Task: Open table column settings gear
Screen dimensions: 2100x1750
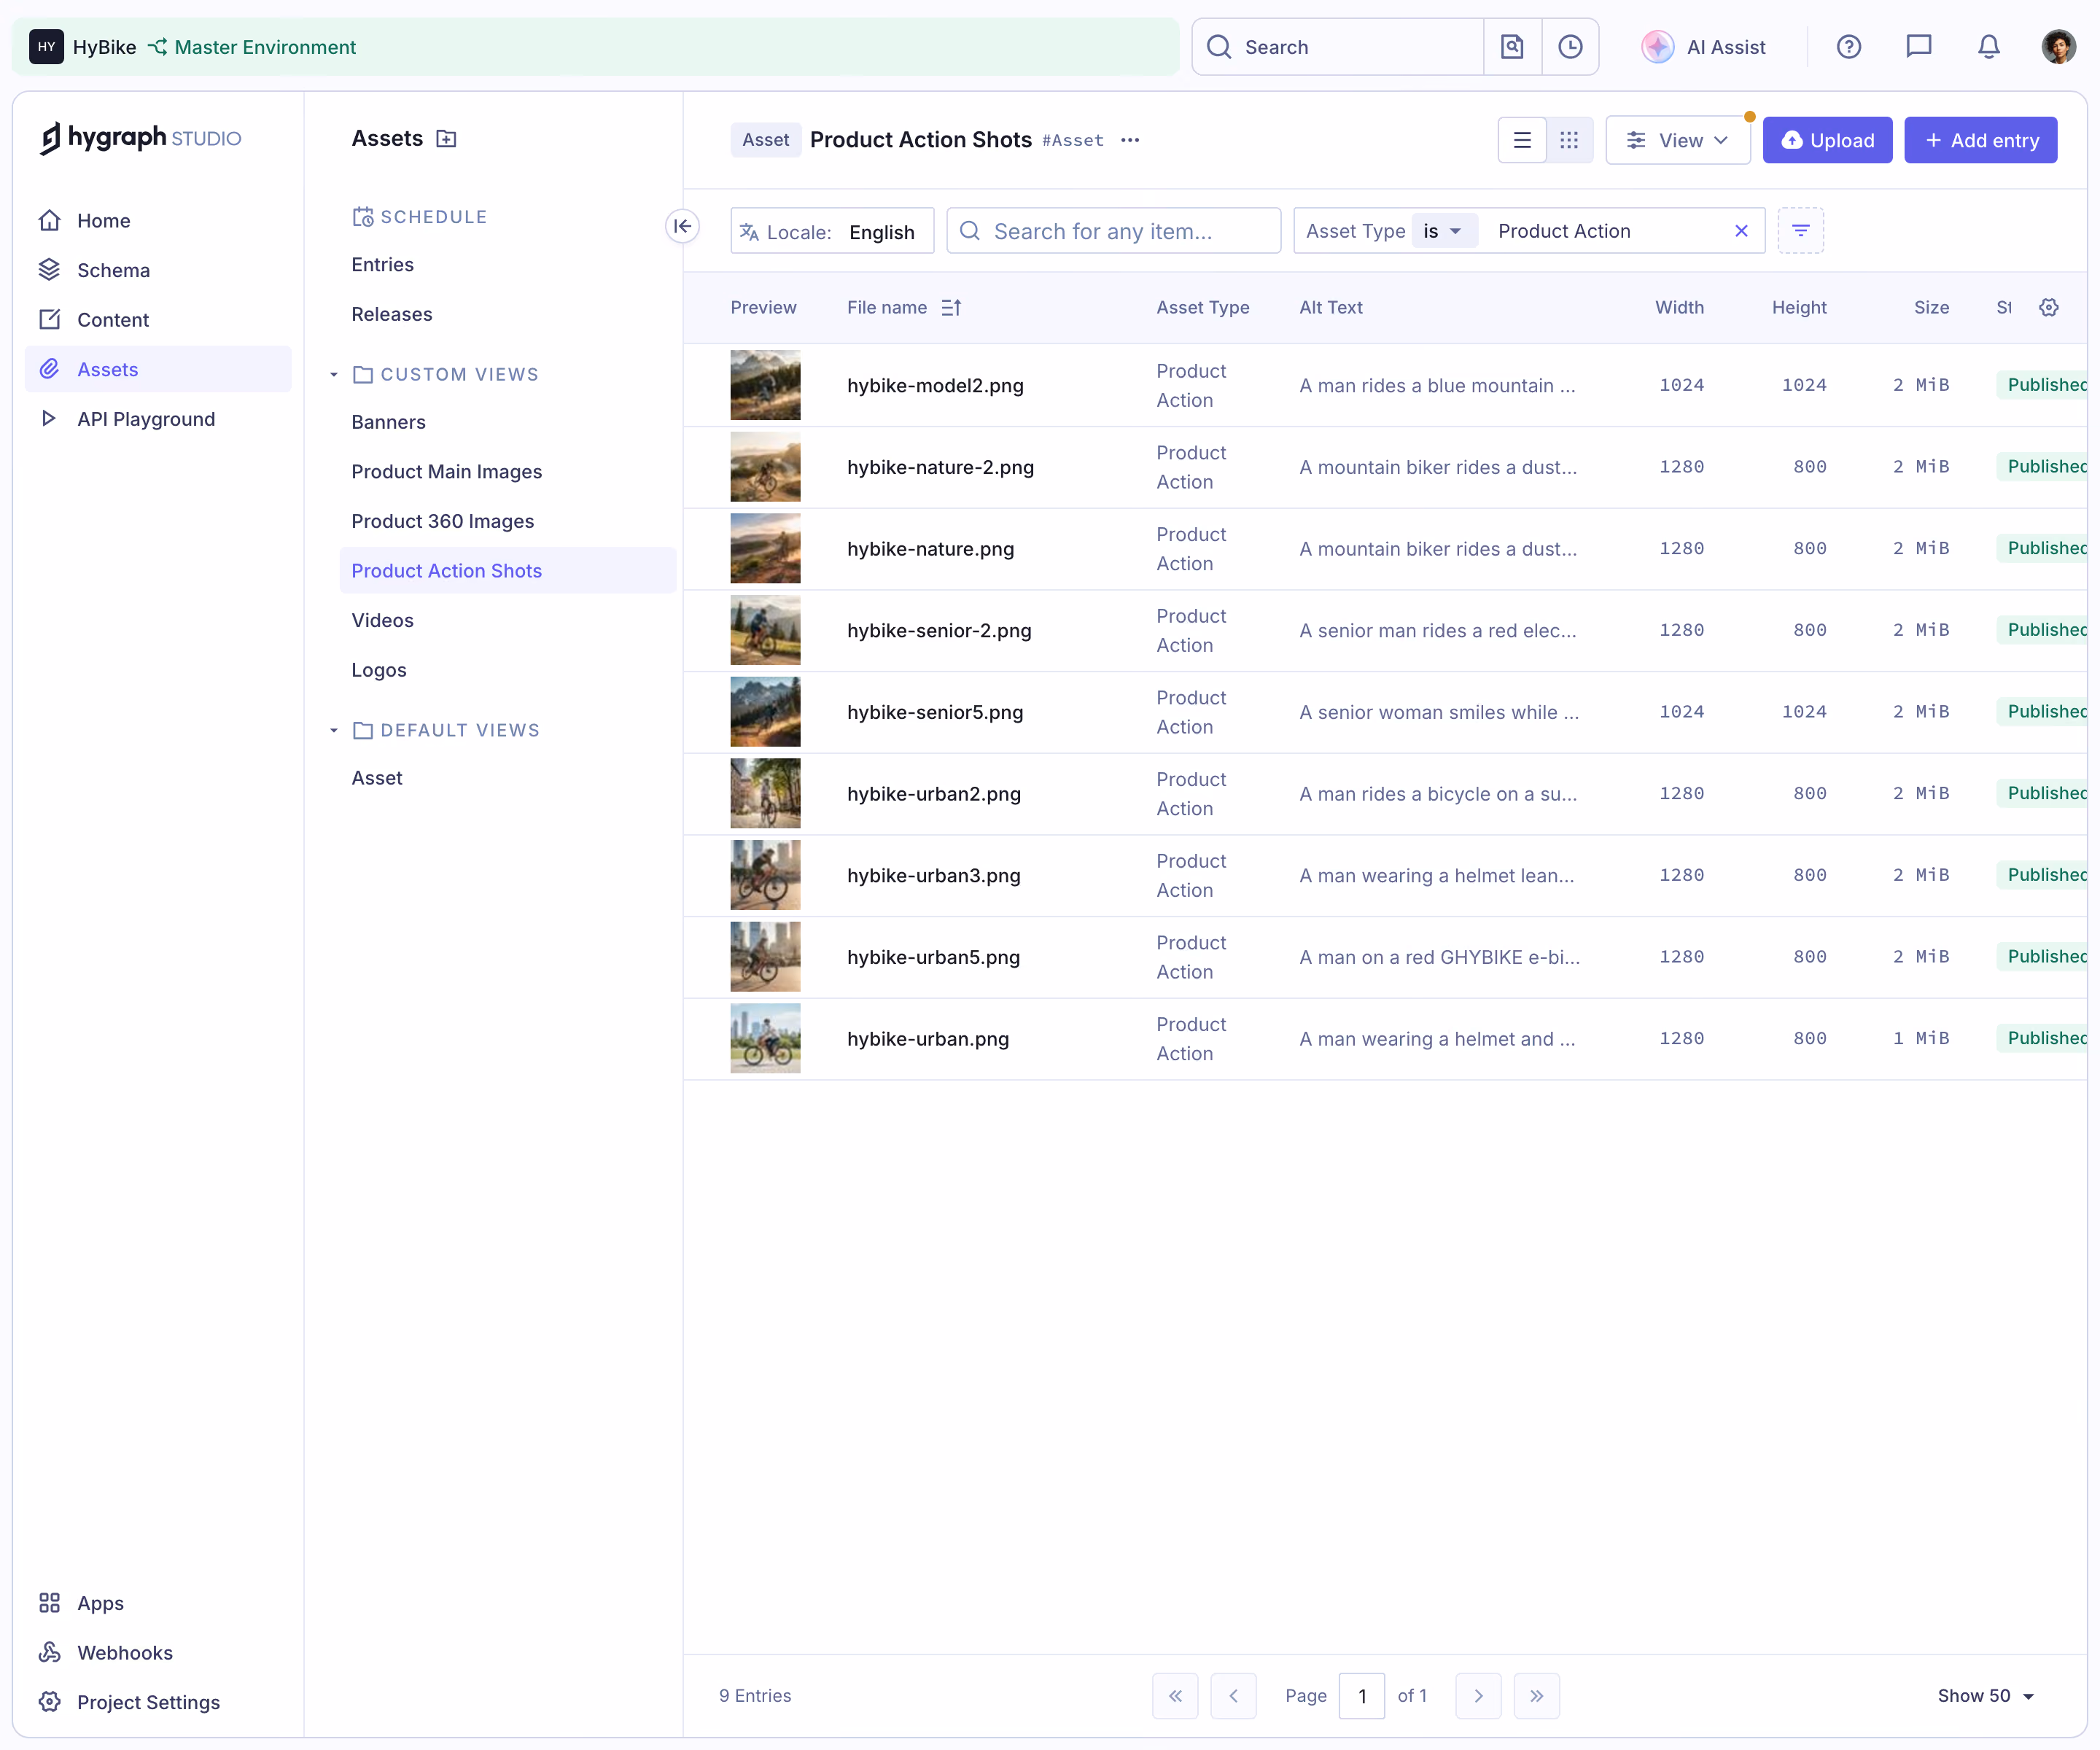Action: (x=2048, y=308)
